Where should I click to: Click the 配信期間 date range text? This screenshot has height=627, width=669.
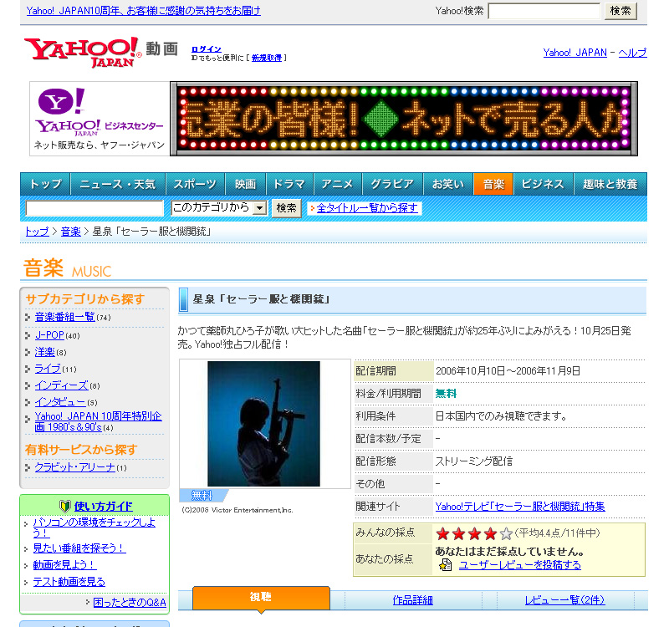point(508,371)
